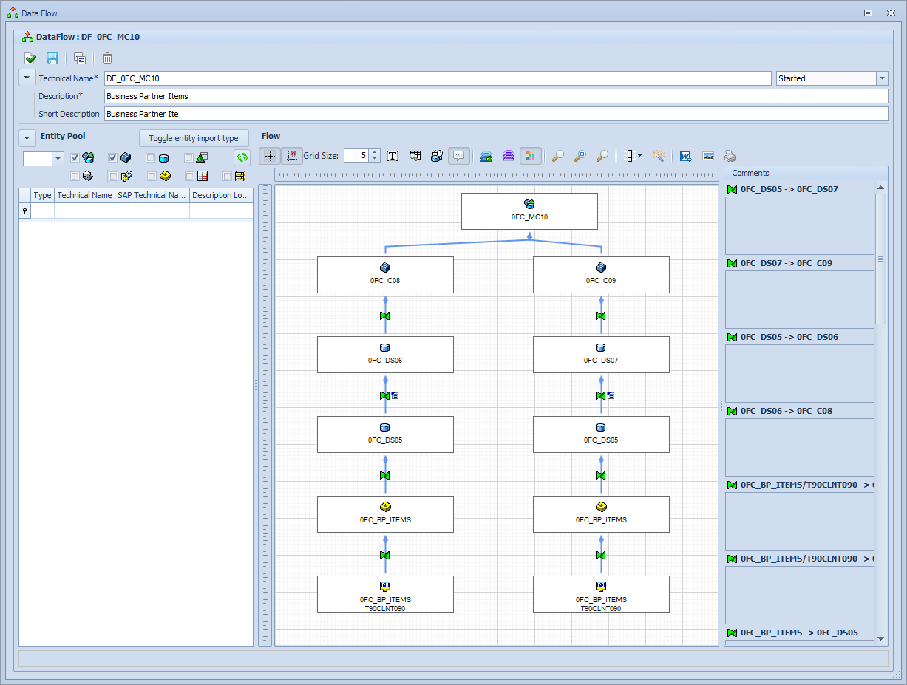Click the refresh icon in the Entity Pool
The width and height of the screenshot is (907, 685).
click(243, 157)
